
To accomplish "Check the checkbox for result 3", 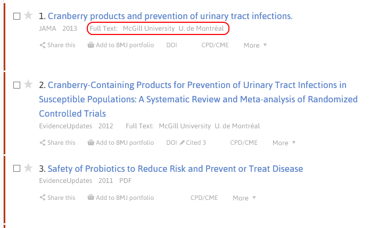I will [17, 169].
